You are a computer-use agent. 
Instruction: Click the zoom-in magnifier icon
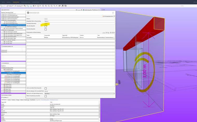point(46,6)
